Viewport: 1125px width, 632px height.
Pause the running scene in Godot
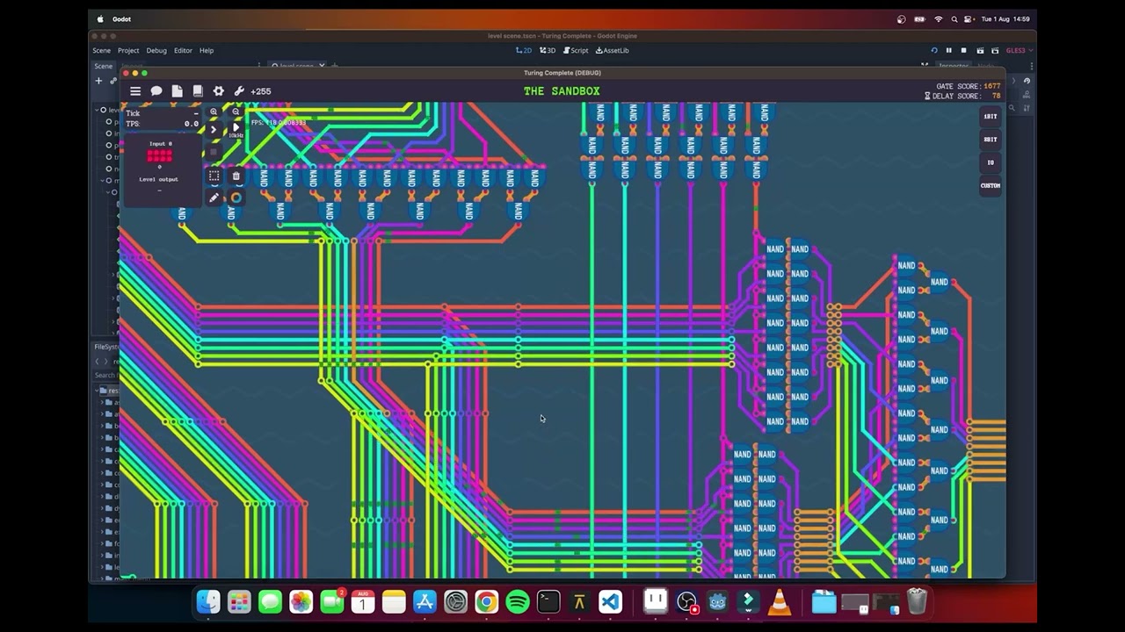pos(948,50)
